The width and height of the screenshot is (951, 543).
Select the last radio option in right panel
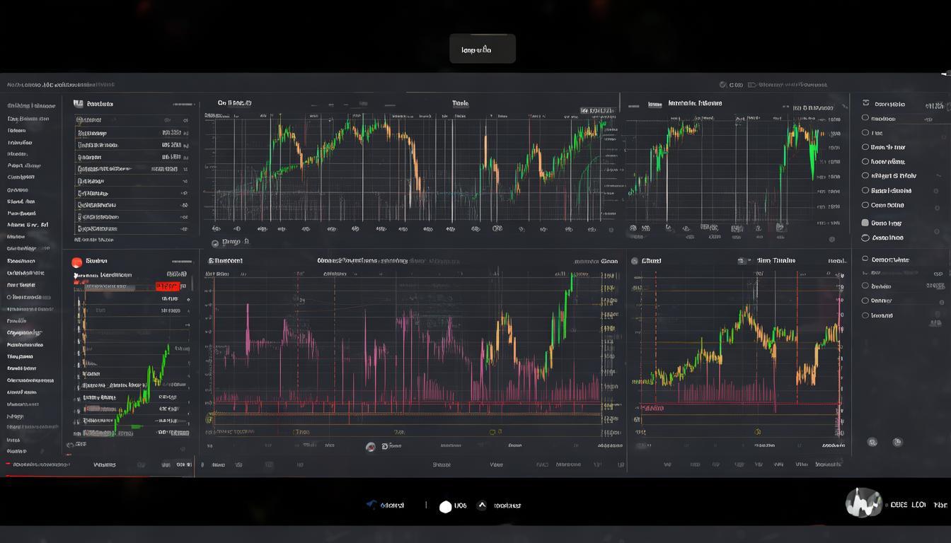point(865,315)
